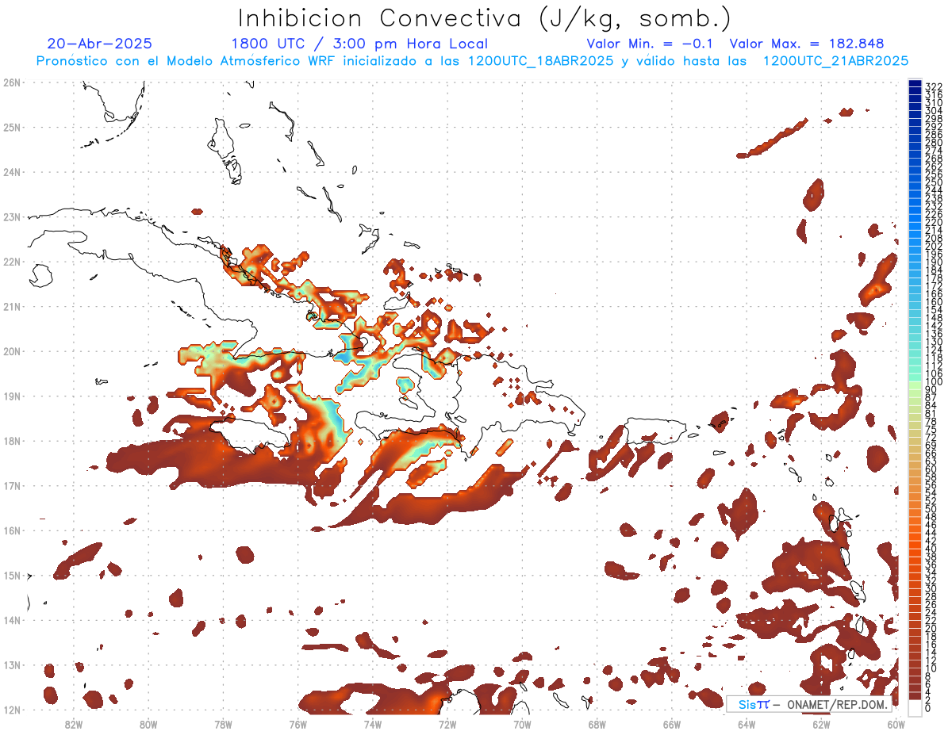
Task: Click the 19N latitude label
Action: click(x=12, y=396)
